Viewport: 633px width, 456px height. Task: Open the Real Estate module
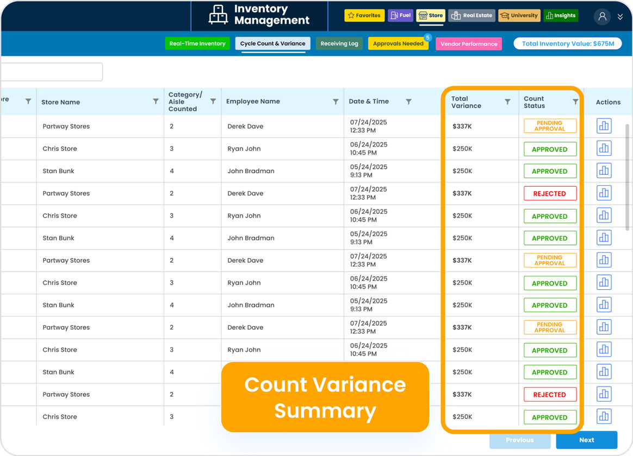pyautogui.click(x=471, y=16)
